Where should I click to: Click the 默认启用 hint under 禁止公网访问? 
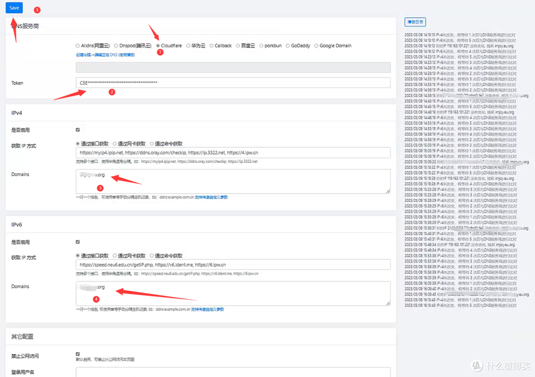click(x=105, y=360)
